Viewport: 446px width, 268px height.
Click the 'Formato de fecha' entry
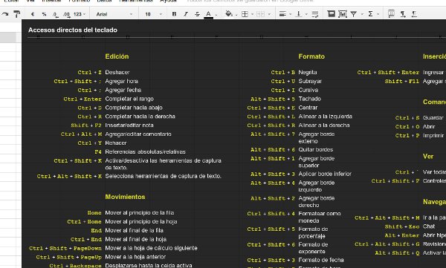321,260
